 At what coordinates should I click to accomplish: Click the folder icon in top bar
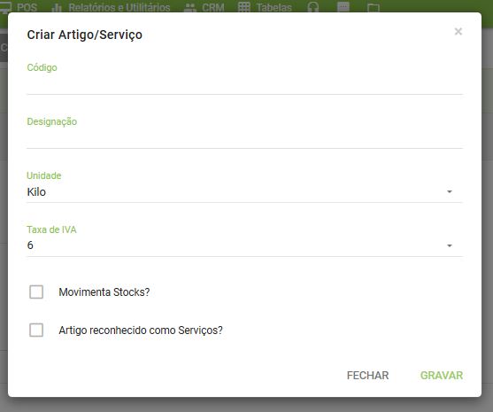pos(374,8)
